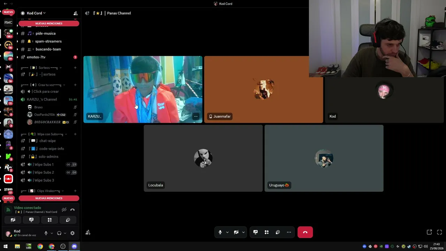Viewport: 446px width, 251px height.
Task: Join the Click para crear voice channel
Action: pos(49,92)
